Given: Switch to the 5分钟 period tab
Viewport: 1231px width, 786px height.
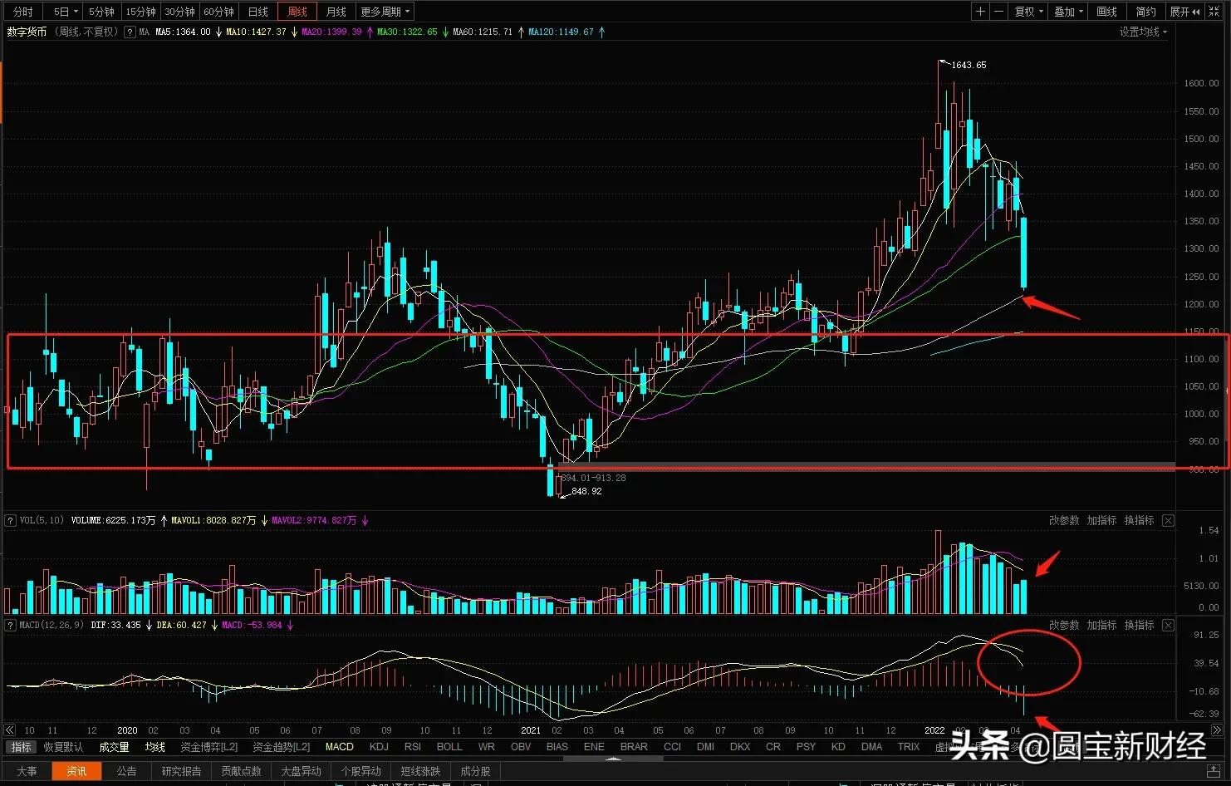Looking at the screenshot, I should [101, 12].
